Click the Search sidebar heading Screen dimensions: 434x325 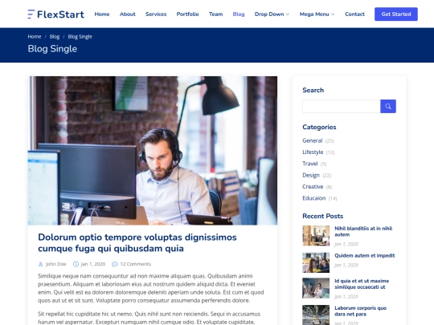tap(313, 90)
